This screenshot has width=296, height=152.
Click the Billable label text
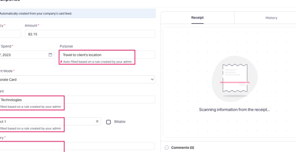click(x=120, y=122)
